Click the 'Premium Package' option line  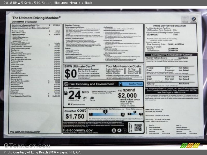(36, 35)
